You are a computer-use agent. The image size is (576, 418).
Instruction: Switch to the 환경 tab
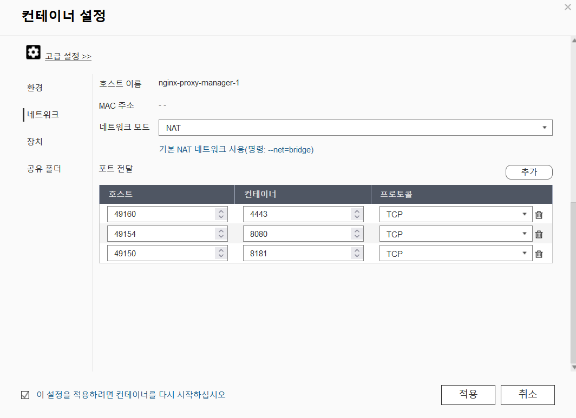35,88
